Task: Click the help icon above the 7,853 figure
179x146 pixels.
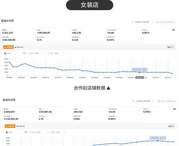Action: tap(81, 116)
